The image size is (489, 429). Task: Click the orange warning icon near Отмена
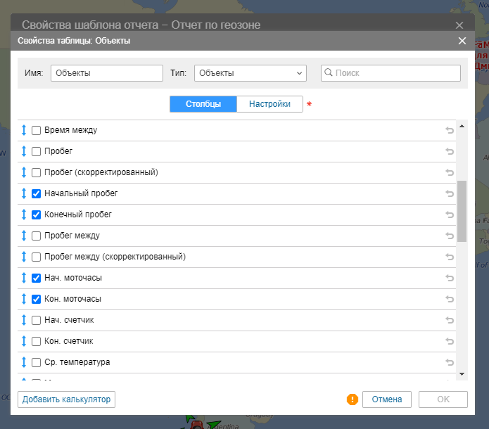[x=353, y=399]
